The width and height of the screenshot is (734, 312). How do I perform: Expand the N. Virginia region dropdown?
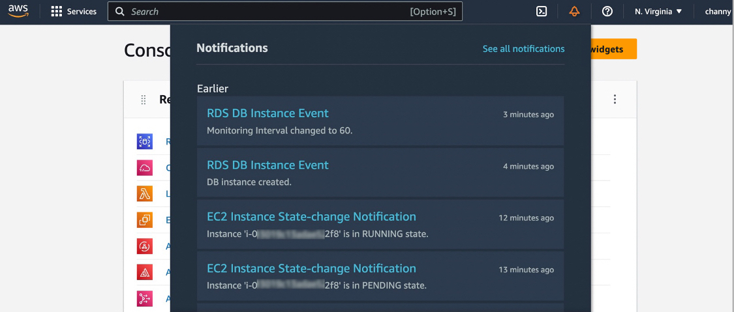pyautogui.click(x=658, y=12)
